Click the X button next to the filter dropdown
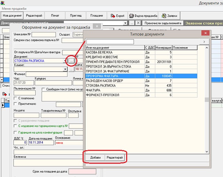This screenshot has height=177, width=223. coord(138,23)
